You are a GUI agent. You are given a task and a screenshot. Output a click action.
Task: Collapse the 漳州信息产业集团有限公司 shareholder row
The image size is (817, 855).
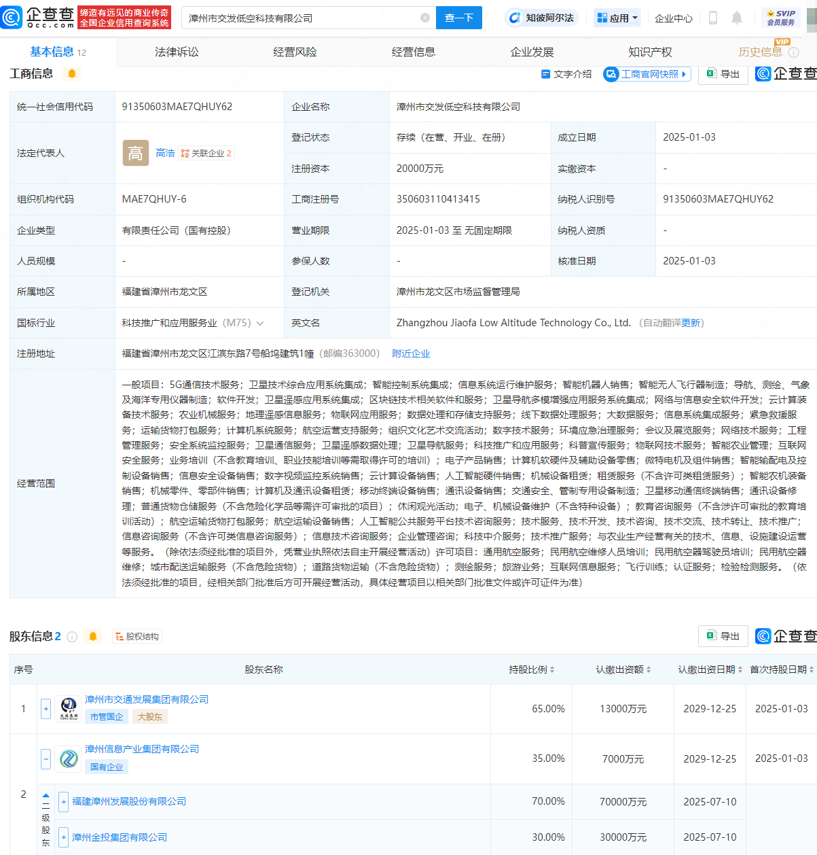(x=46, y=758)
